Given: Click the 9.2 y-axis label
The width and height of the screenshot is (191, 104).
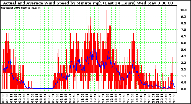Looking at the screenshot, I should (184, 17).
